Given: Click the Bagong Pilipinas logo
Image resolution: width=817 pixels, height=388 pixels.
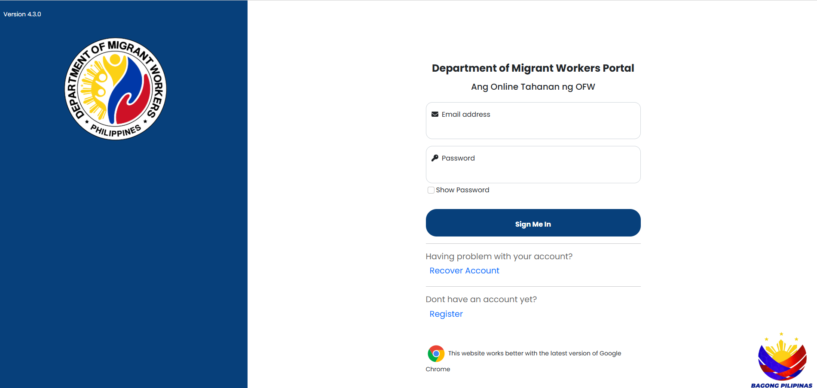Looking at the screenshot, I should coord(781,360).
